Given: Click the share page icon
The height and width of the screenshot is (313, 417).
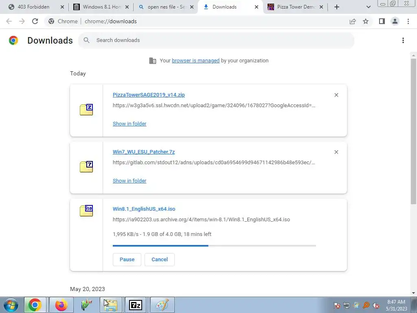Looking at the screenshot, I should click(x=353, y=21).
